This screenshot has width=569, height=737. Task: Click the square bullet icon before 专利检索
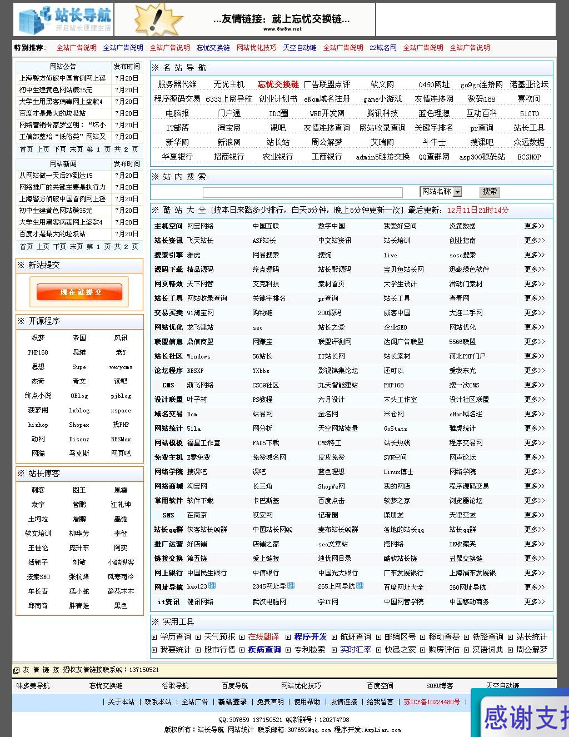pyautogui.click(x=288, y=650)
